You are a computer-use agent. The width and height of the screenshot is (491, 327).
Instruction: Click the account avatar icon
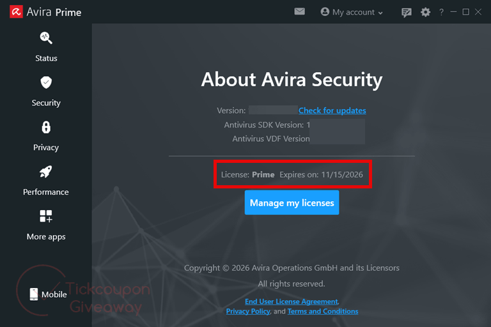(325, 11)
